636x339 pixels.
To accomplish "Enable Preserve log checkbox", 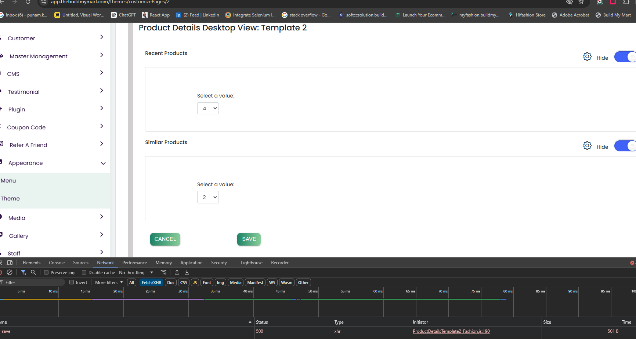I will coord(46,272).
